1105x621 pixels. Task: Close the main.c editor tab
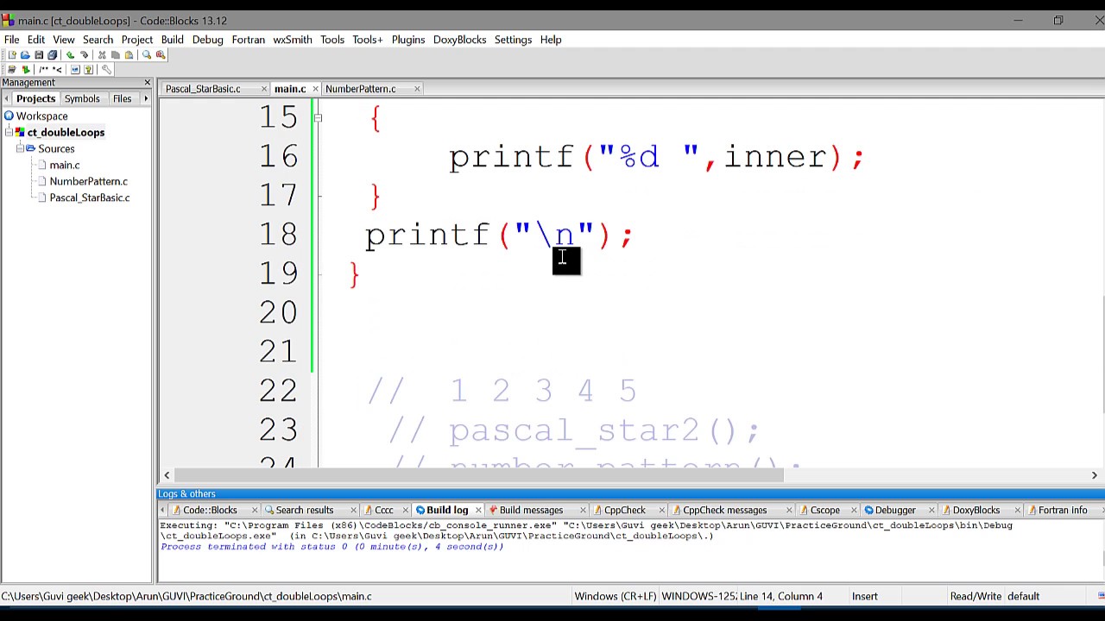[x=316, y=89]
